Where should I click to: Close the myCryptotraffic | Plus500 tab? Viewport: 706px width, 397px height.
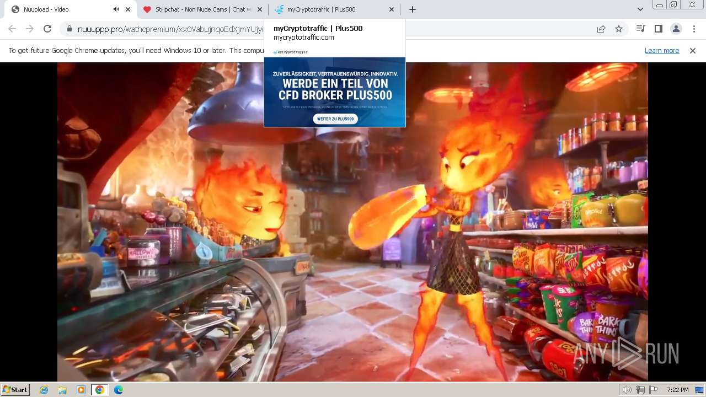click(392, 9)
